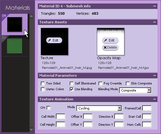The width and height of the screenshot is (161, 134).
Task: Edit the Texture image
Action: (54, 40)
